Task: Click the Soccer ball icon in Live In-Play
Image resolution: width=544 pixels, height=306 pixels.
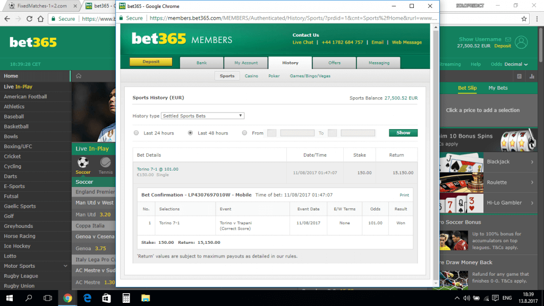Action: 83,163
